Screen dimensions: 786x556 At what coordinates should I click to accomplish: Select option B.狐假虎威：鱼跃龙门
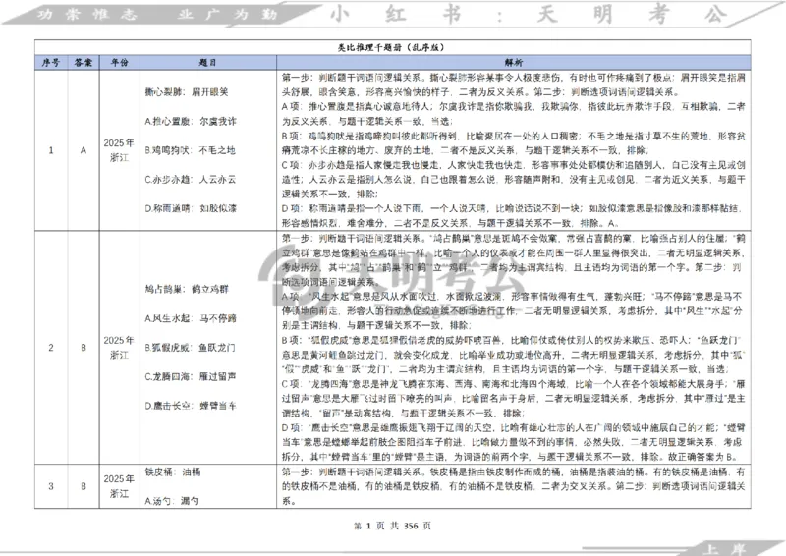click(x=190, y=348)
